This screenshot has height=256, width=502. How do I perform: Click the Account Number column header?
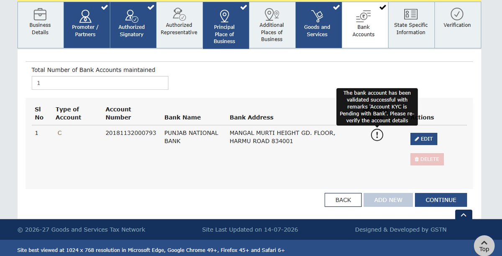(x=118, y=113)
